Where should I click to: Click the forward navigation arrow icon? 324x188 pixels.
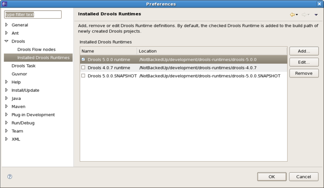coord(304,15)
